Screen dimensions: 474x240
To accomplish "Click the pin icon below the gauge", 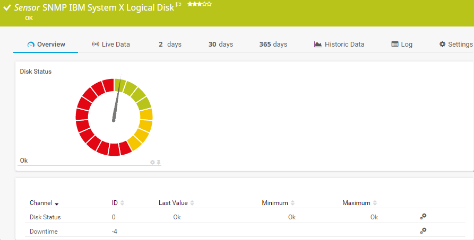I will click(158, 162).
